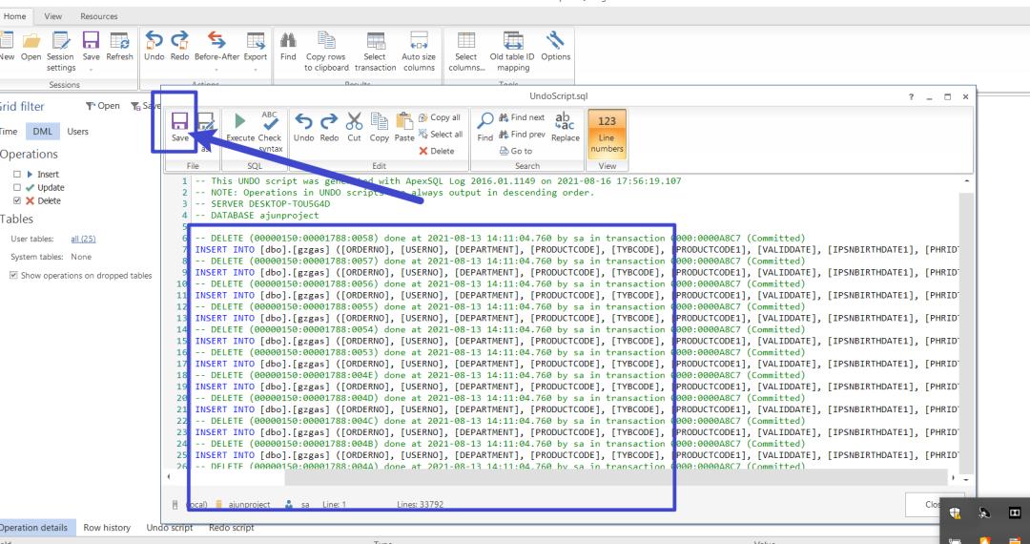
Task: Click the 'all (25)' user tables link
Action: pos(83,240)
